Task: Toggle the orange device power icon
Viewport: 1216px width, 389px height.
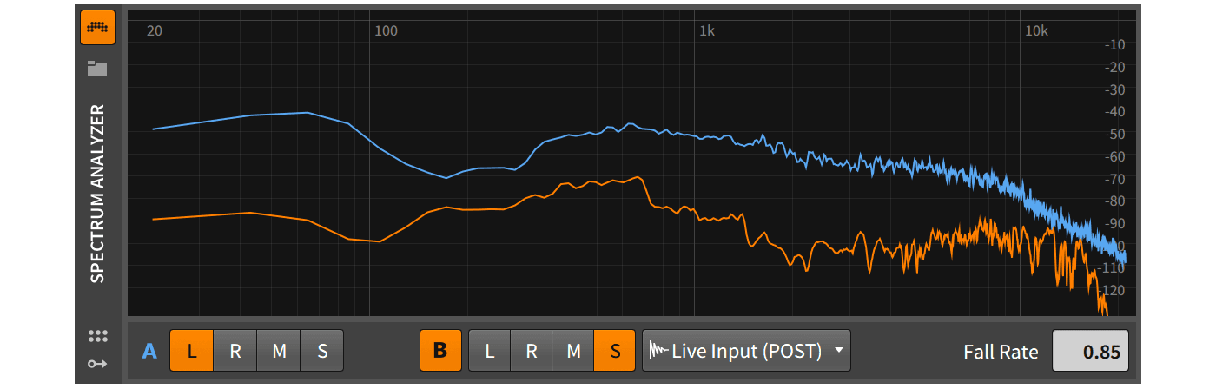Action: 97,28
